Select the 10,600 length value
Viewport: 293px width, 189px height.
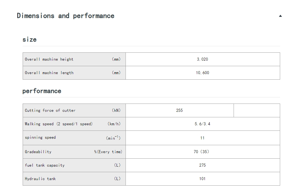[x=202, y=73]
